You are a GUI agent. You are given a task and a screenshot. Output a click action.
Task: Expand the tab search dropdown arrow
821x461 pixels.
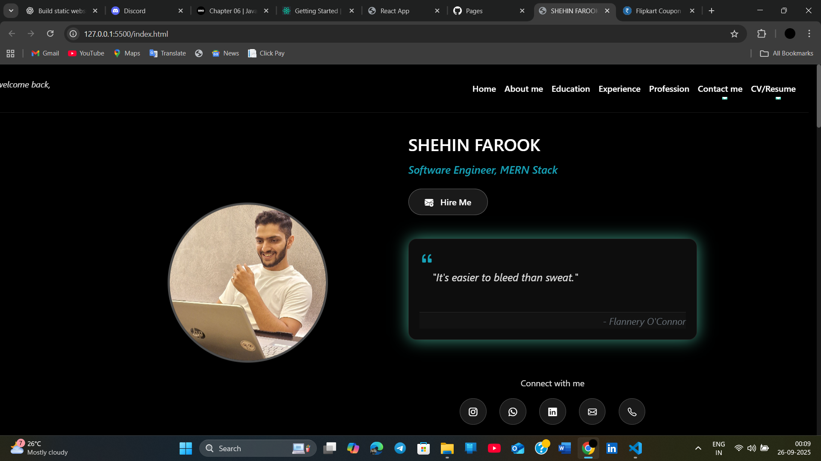[11, 11]
